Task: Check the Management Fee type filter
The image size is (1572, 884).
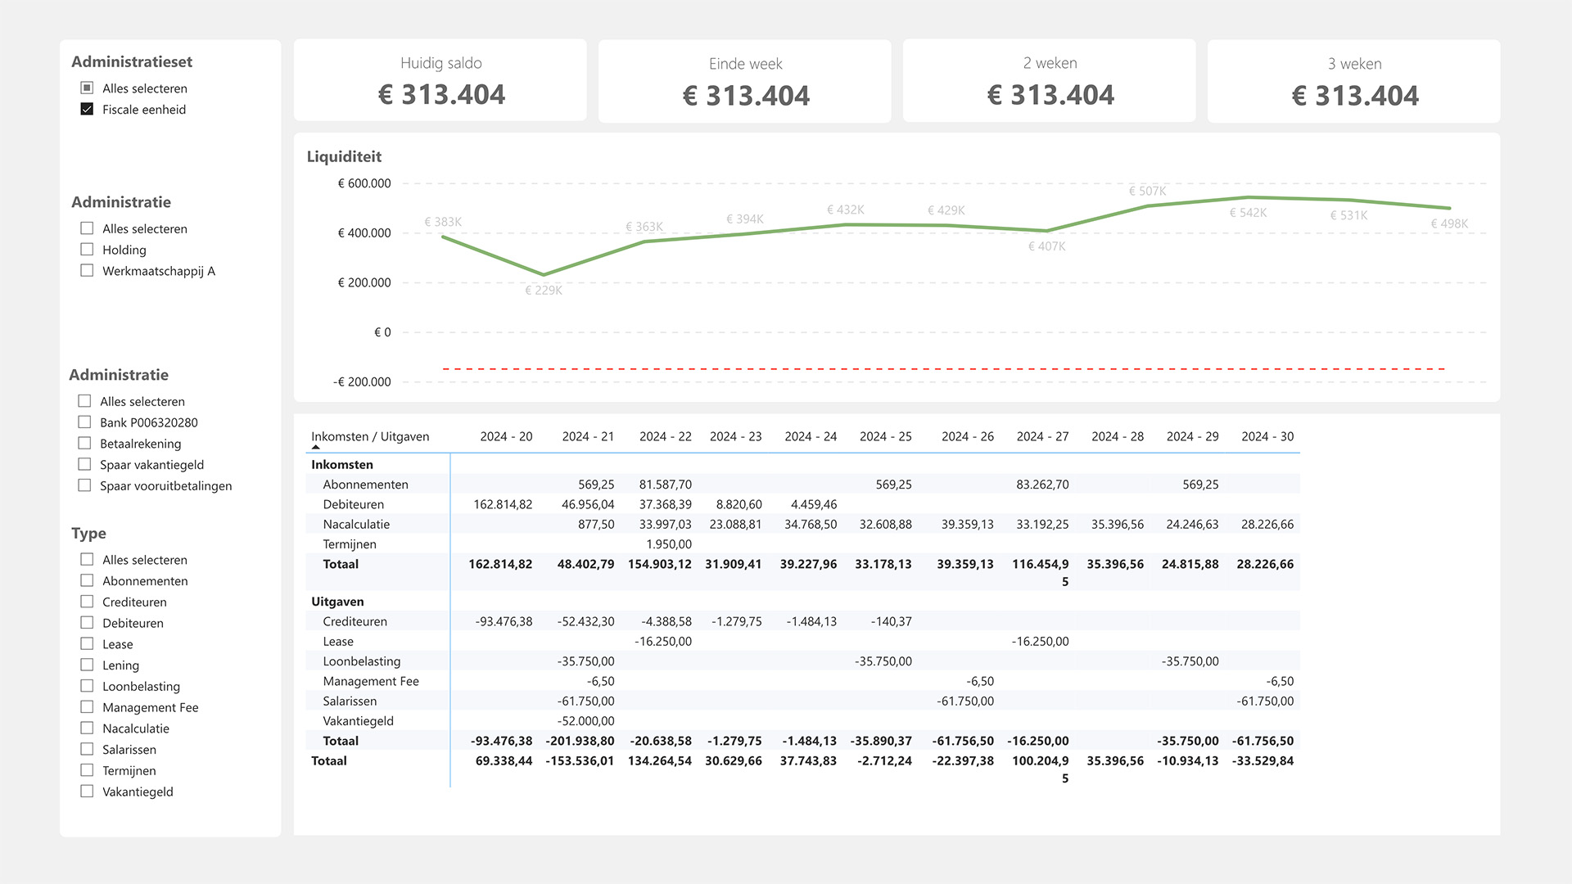Action: click(x=87, y=707)
